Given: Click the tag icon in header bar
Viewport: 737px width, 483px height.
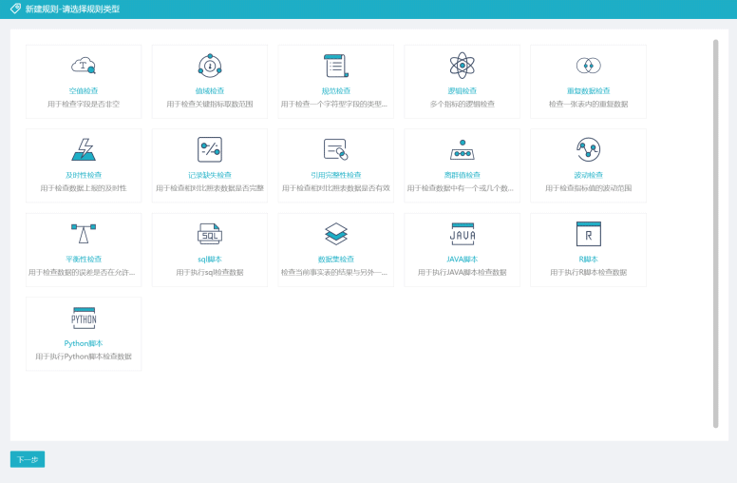Looking at the screenshot, I should pos(15,9).
